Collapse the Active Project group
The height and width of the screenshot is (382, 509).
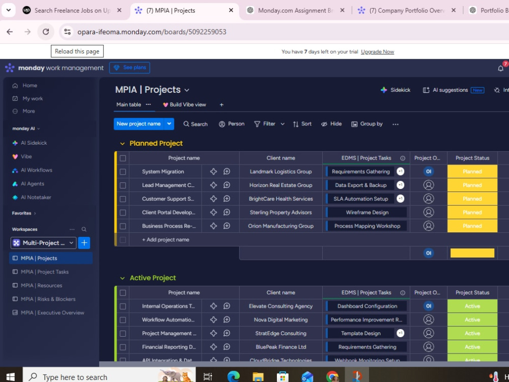click(122, 278)
